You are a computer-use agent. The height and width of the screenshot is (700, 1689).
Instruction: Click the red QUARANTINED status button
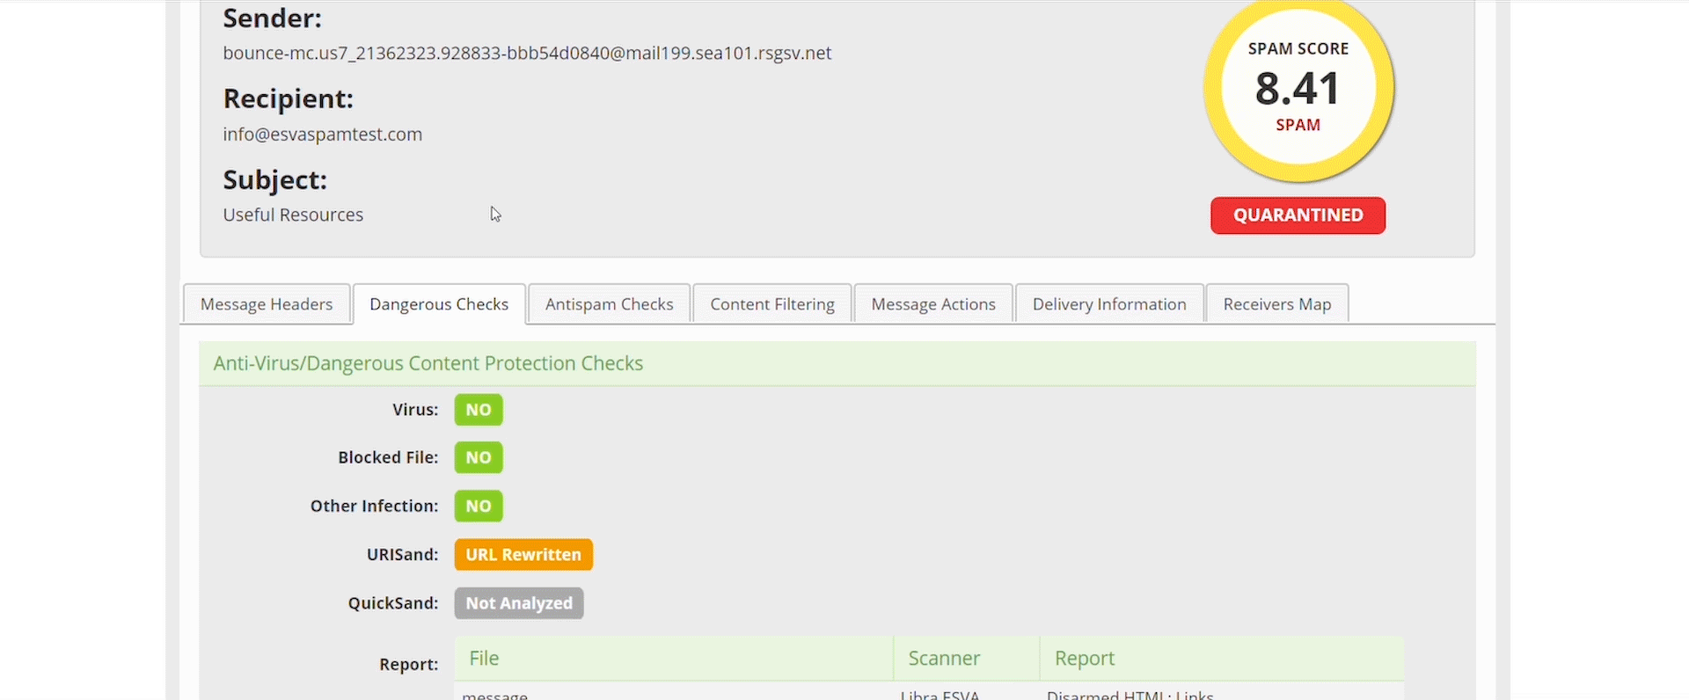(1298, 215)
